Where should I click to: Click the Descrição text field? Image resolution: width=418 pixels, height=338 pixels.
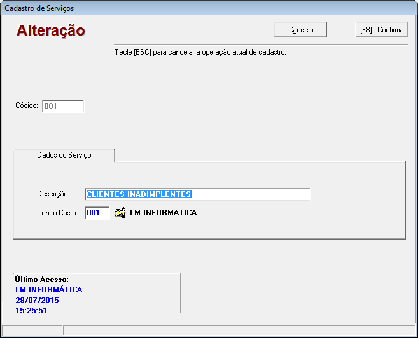coord(197,194)
